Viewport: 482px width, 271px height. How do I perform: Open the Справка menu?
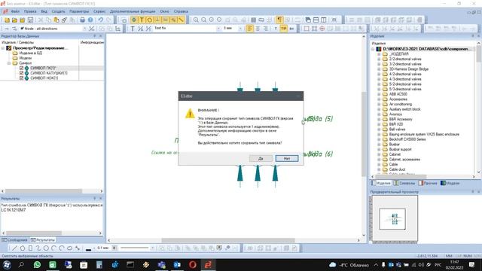181,11
